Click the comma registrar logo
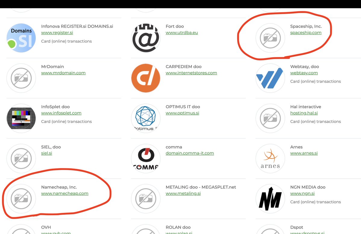 click(146, 158)
